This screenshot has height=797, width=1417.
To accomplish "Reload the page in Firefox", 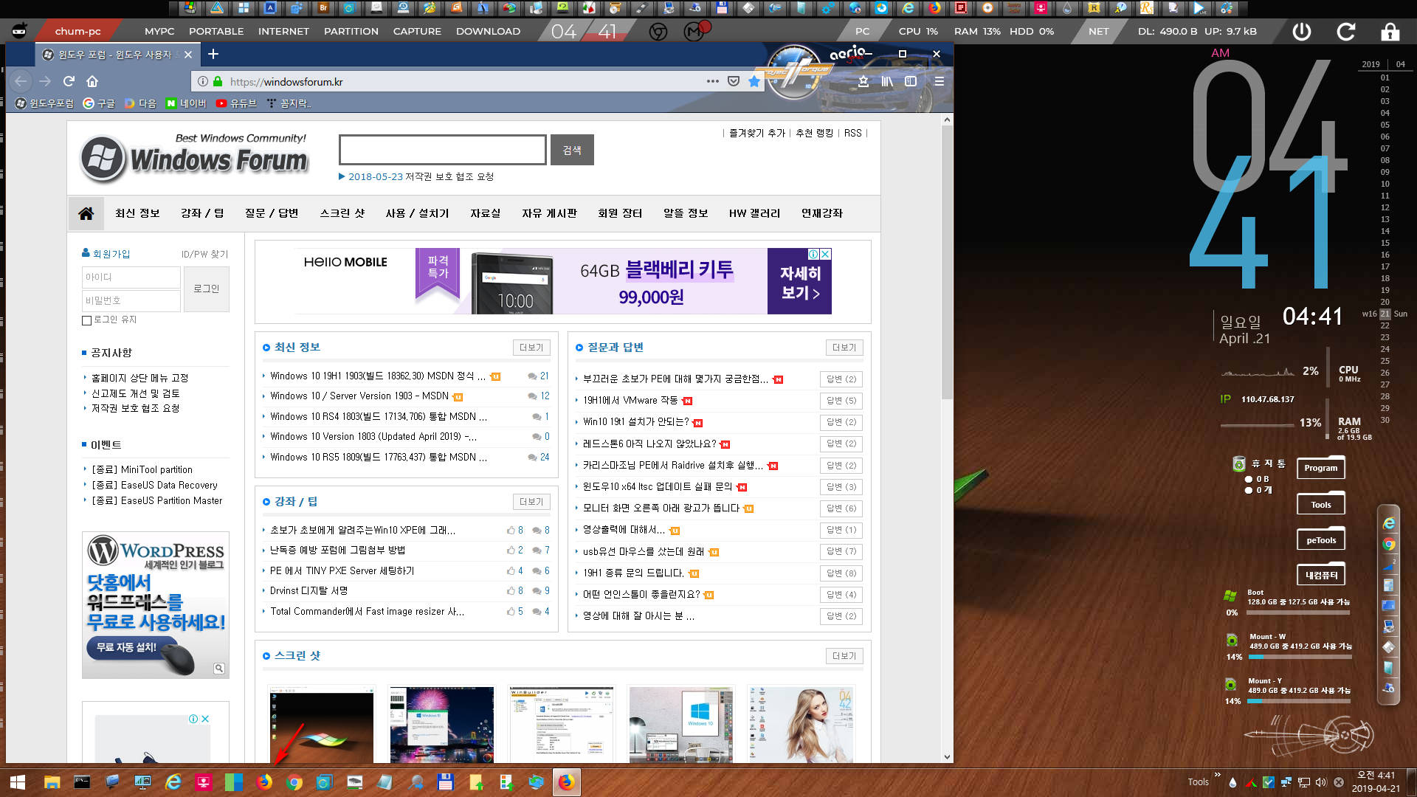I will click(69, 81).
